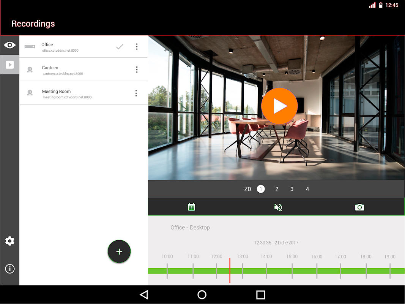Click the 12:30:35 21/07/2017 timestamp
This screenshot has height=304, width=405.
(276, 243)
